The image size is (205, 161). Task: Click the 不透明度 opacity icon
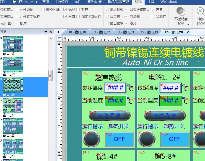pyautogui.click(x=181, y=12)
